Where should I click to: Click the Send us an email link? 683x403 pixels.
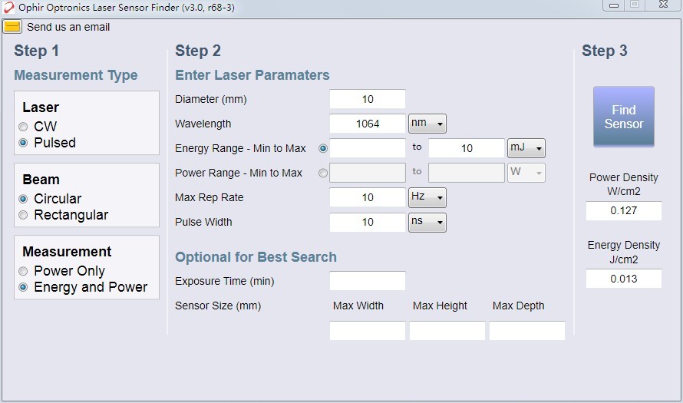click(x=68, y=27)
